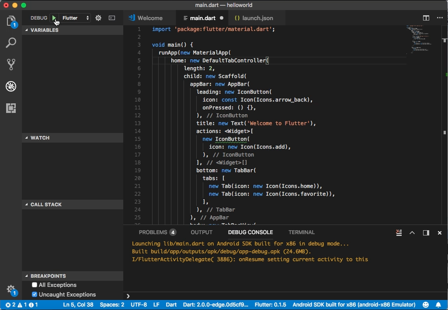The image size is (448, 310).
Task: Click the debug console input field
Action: (x=286, y=296)
